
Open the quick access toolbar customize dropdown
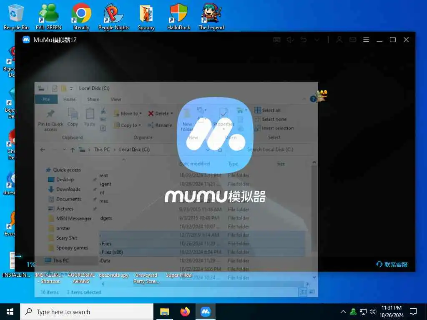71,88
